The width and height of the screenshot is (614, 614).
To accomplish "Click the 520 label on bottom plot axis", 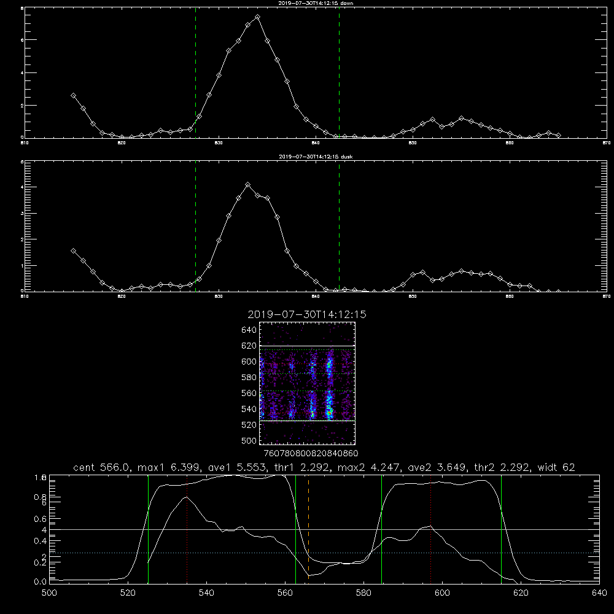I will click(x=128, y=593).
